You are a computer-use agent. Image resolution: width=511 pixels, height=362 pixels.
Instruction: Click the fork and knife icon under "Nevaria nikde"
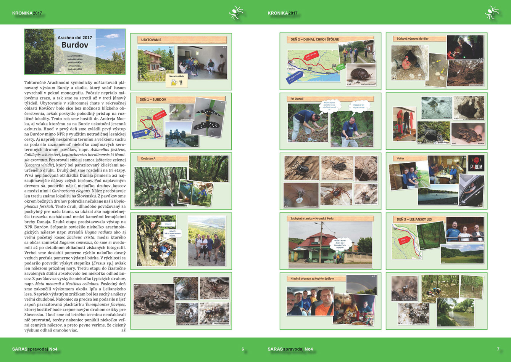181,83
